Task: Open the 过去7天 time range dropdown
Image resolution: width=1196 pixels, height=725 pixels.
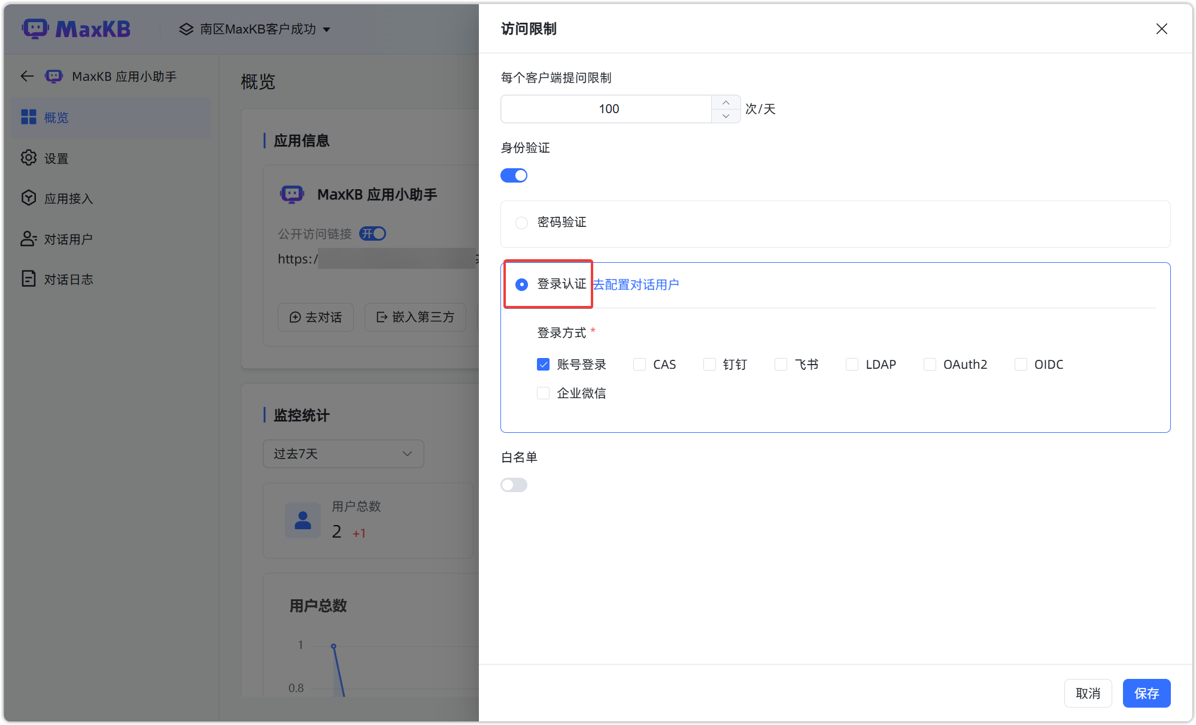Action: pyautogui.click(x=343, y=454)
